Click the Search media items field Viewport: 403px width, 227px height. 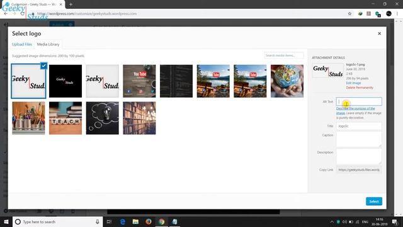pos(284,55)
